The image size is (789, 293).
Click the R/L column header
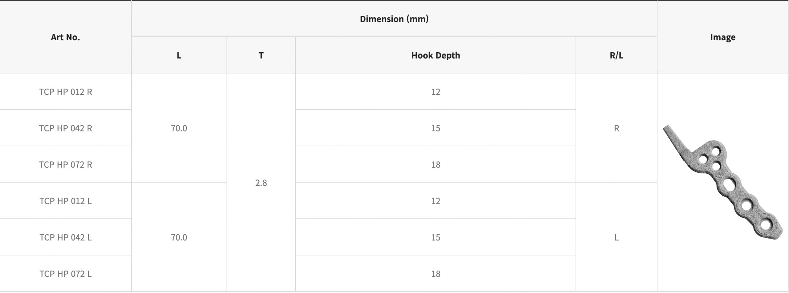click(616, 55)
